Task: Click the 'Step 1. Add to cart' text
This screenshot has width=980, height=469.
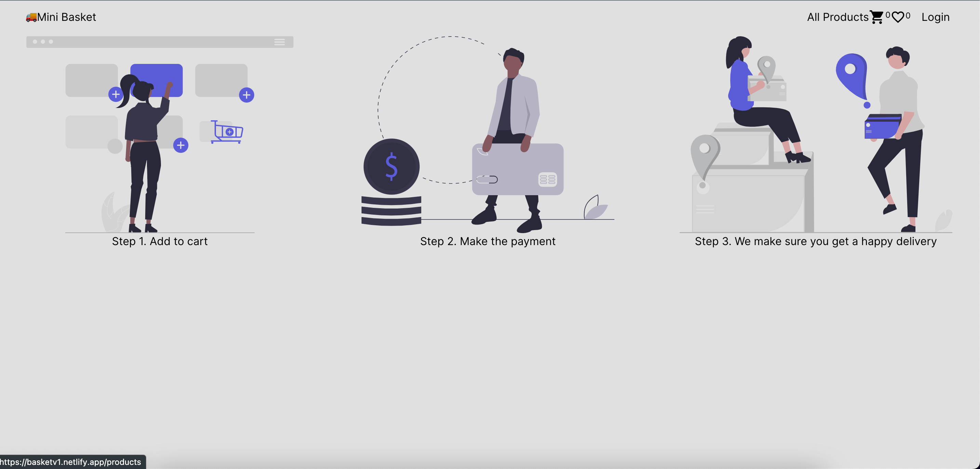Action: coord(160,241)
